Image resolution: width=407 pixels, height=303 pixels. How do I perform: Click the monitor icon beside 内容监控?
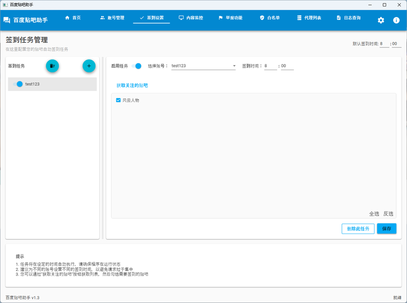(181, 18)
